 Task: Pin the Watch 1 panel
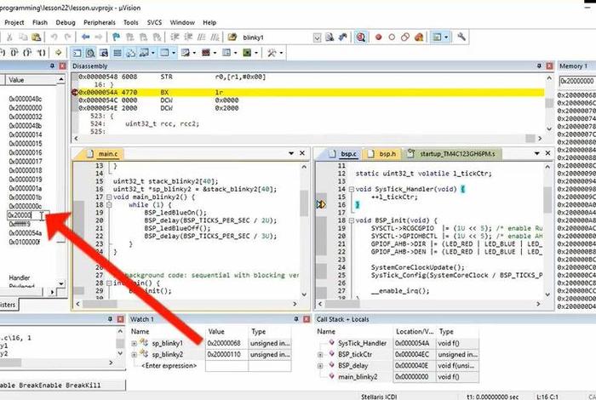tap(296, 319)
